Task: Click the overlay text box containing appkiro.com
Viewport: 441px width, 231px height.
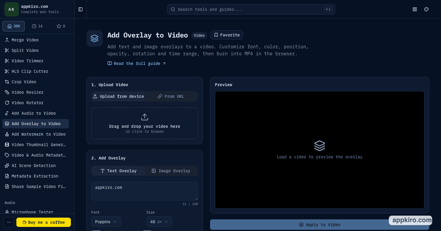Action: point(144,191)
